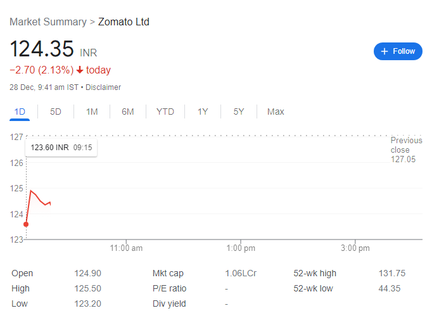Viewport: 439px width, 313px height.
Task: Click the Mkt cap value 1.06LCr
Action: 241,273
